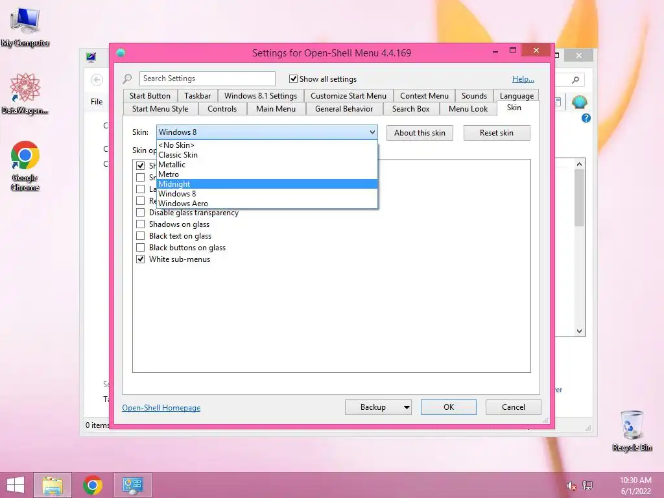Screen dimensions: 664x498
Task: Open Chrome from the taskbar
Action: pos(93,485)
